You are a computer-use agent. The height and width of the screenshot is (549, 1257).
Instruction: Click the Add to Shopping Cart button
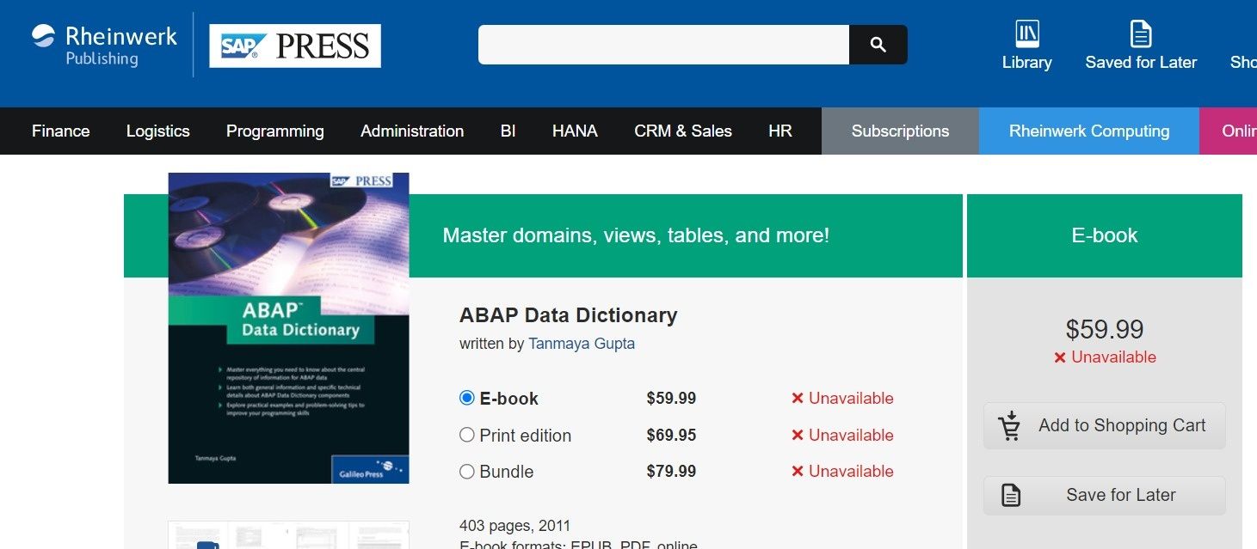coord(1105,426)
